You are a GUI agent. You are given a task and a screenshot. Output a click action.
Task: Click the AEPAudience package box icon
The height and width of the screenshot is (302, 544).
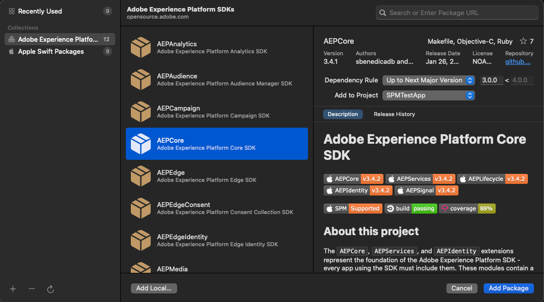point(141,80)
